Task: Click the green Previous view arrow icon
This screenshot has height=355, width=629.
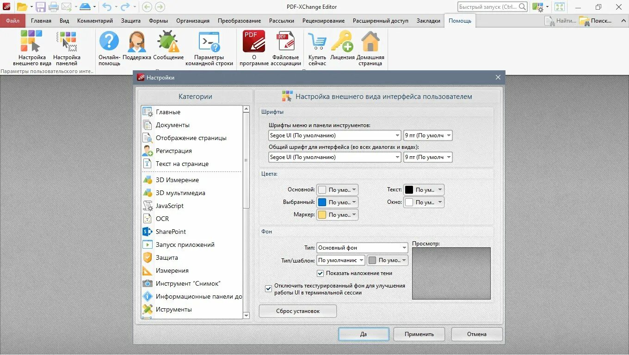Action: pos(147,7)
